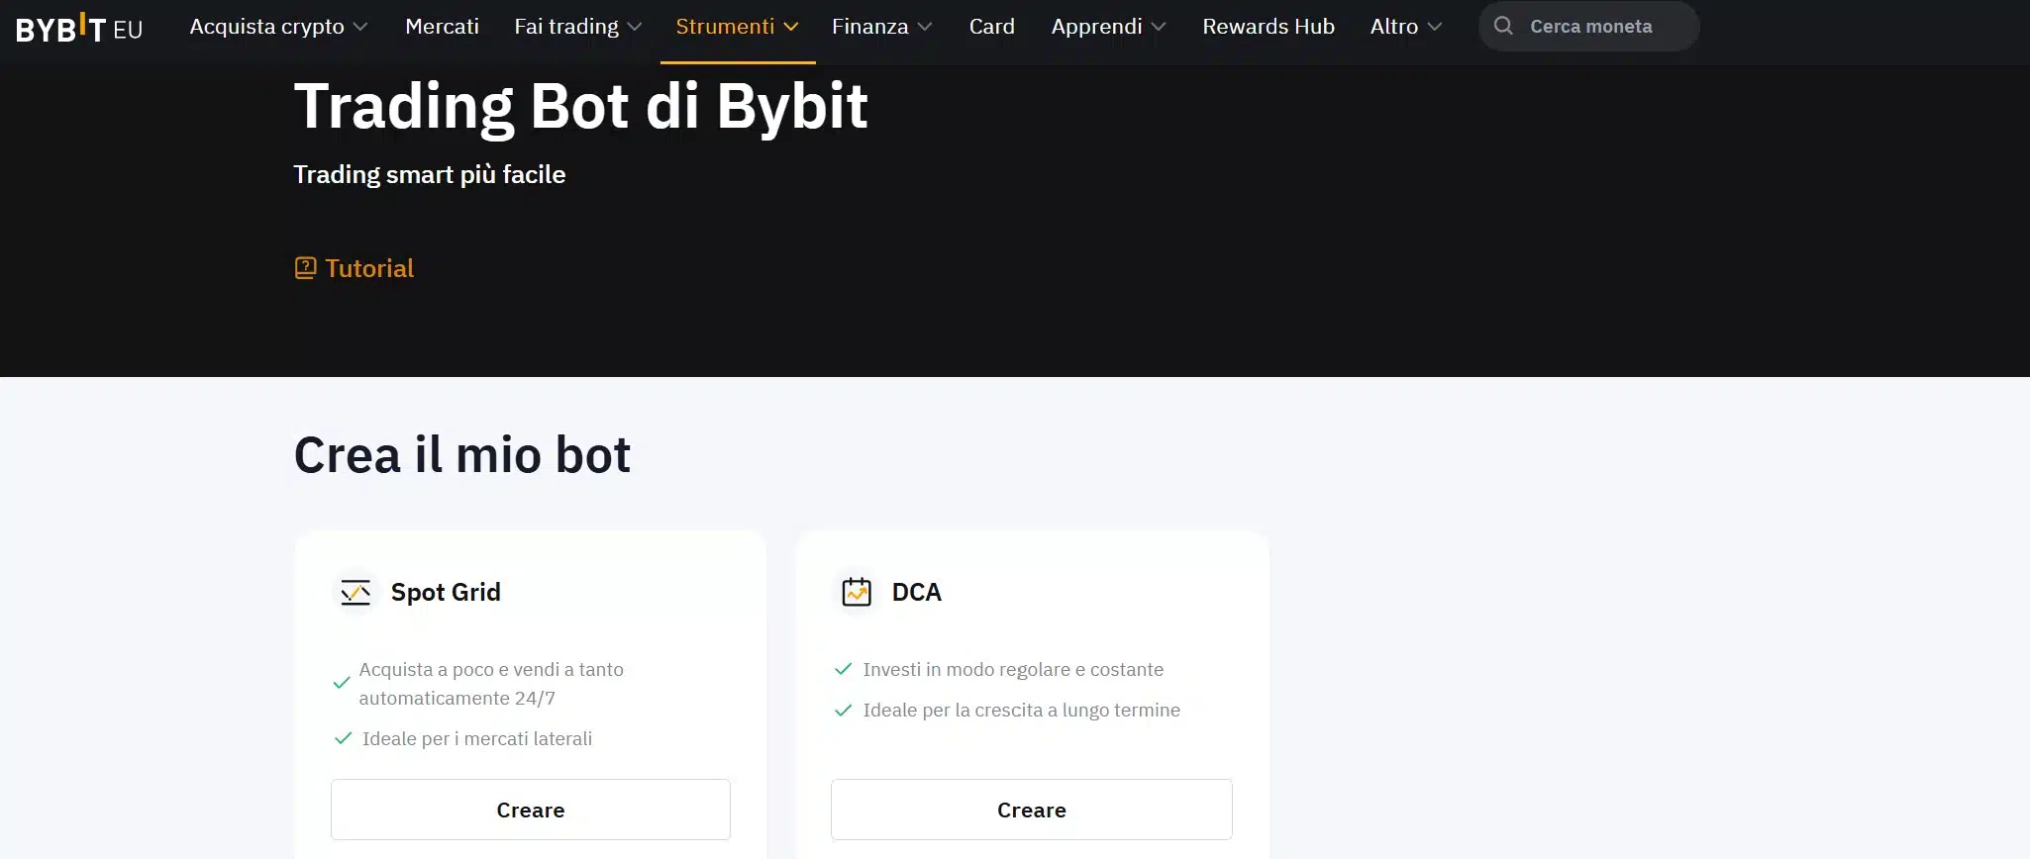Click the 'Crea il mio bot' heading

click(462, 455)
